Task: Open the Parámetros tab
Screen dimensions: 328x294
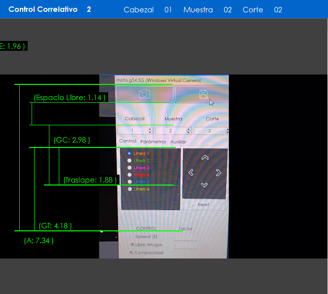Action: point(153,142)
